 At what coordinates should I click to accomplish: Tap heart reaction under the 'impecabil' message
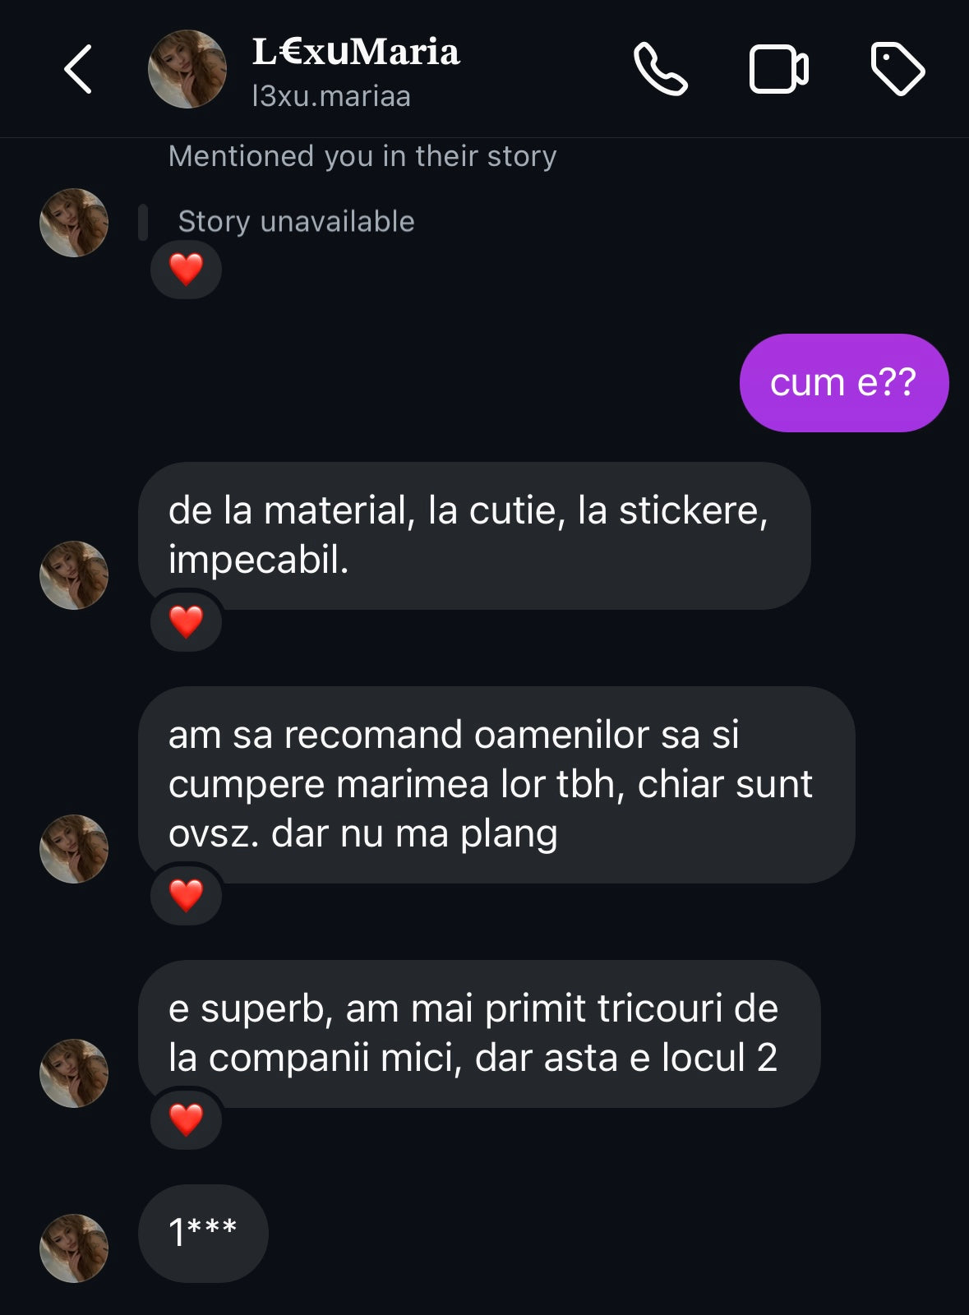coord(186,622)
